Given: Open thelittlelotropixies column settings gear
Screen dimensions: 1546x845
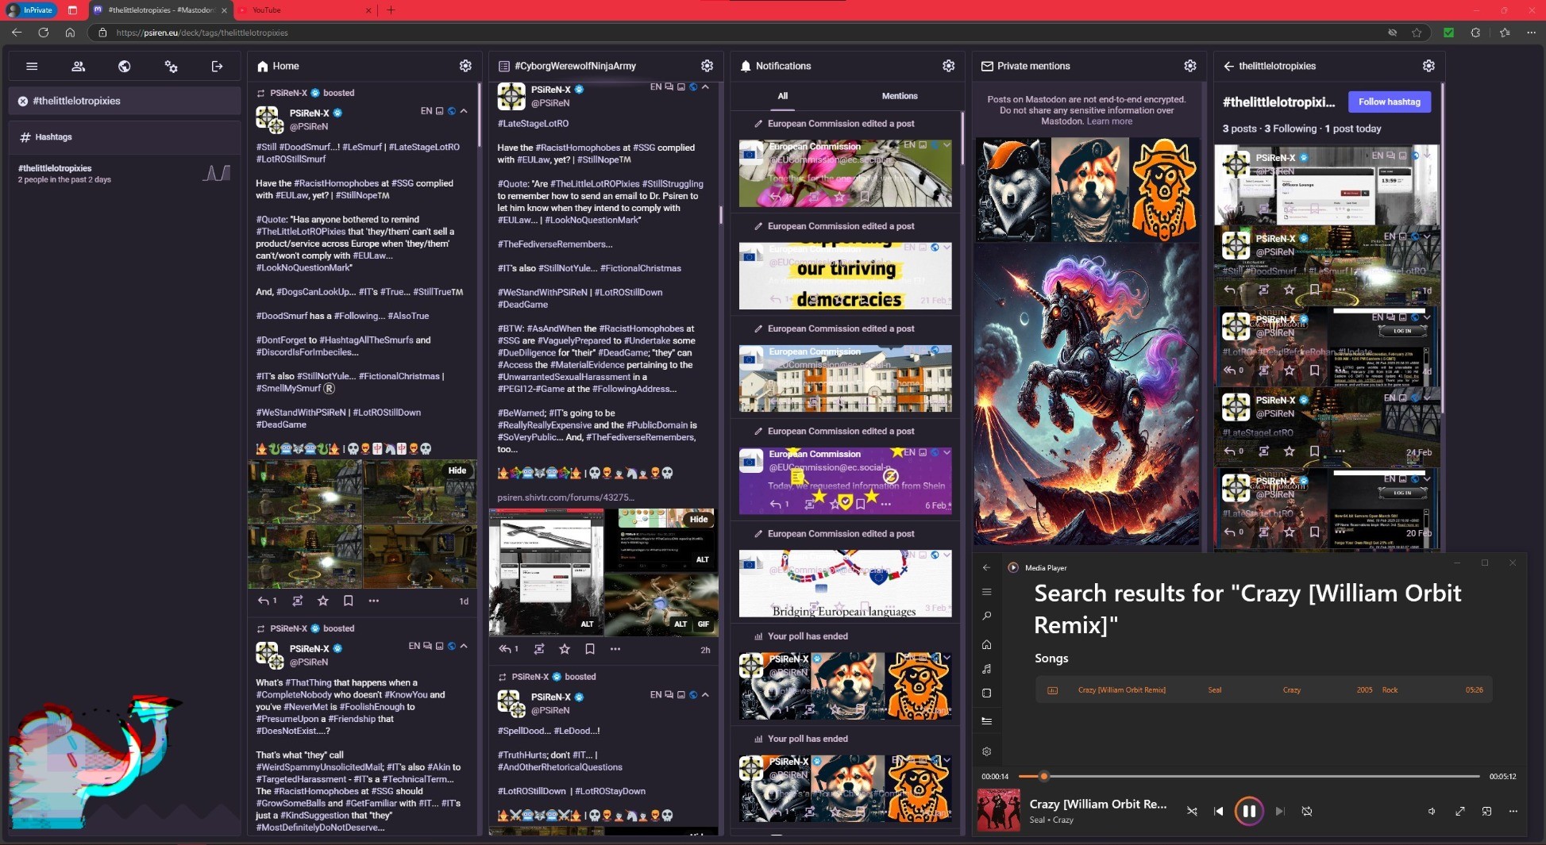Looking at the screenshot, I should pos(1428,66).
